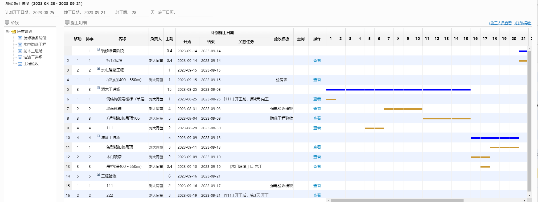This screenshot has height=202, width=538.
Task: Click the 工期 column header
Action: [169, 39]
